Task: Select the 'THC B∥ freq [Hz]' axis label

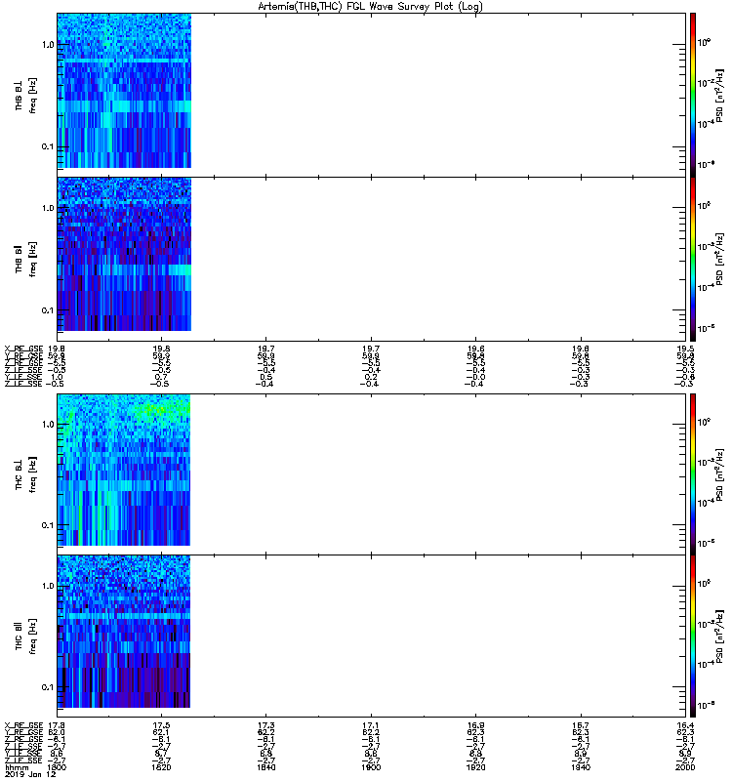Action: (x=26, y=637)
